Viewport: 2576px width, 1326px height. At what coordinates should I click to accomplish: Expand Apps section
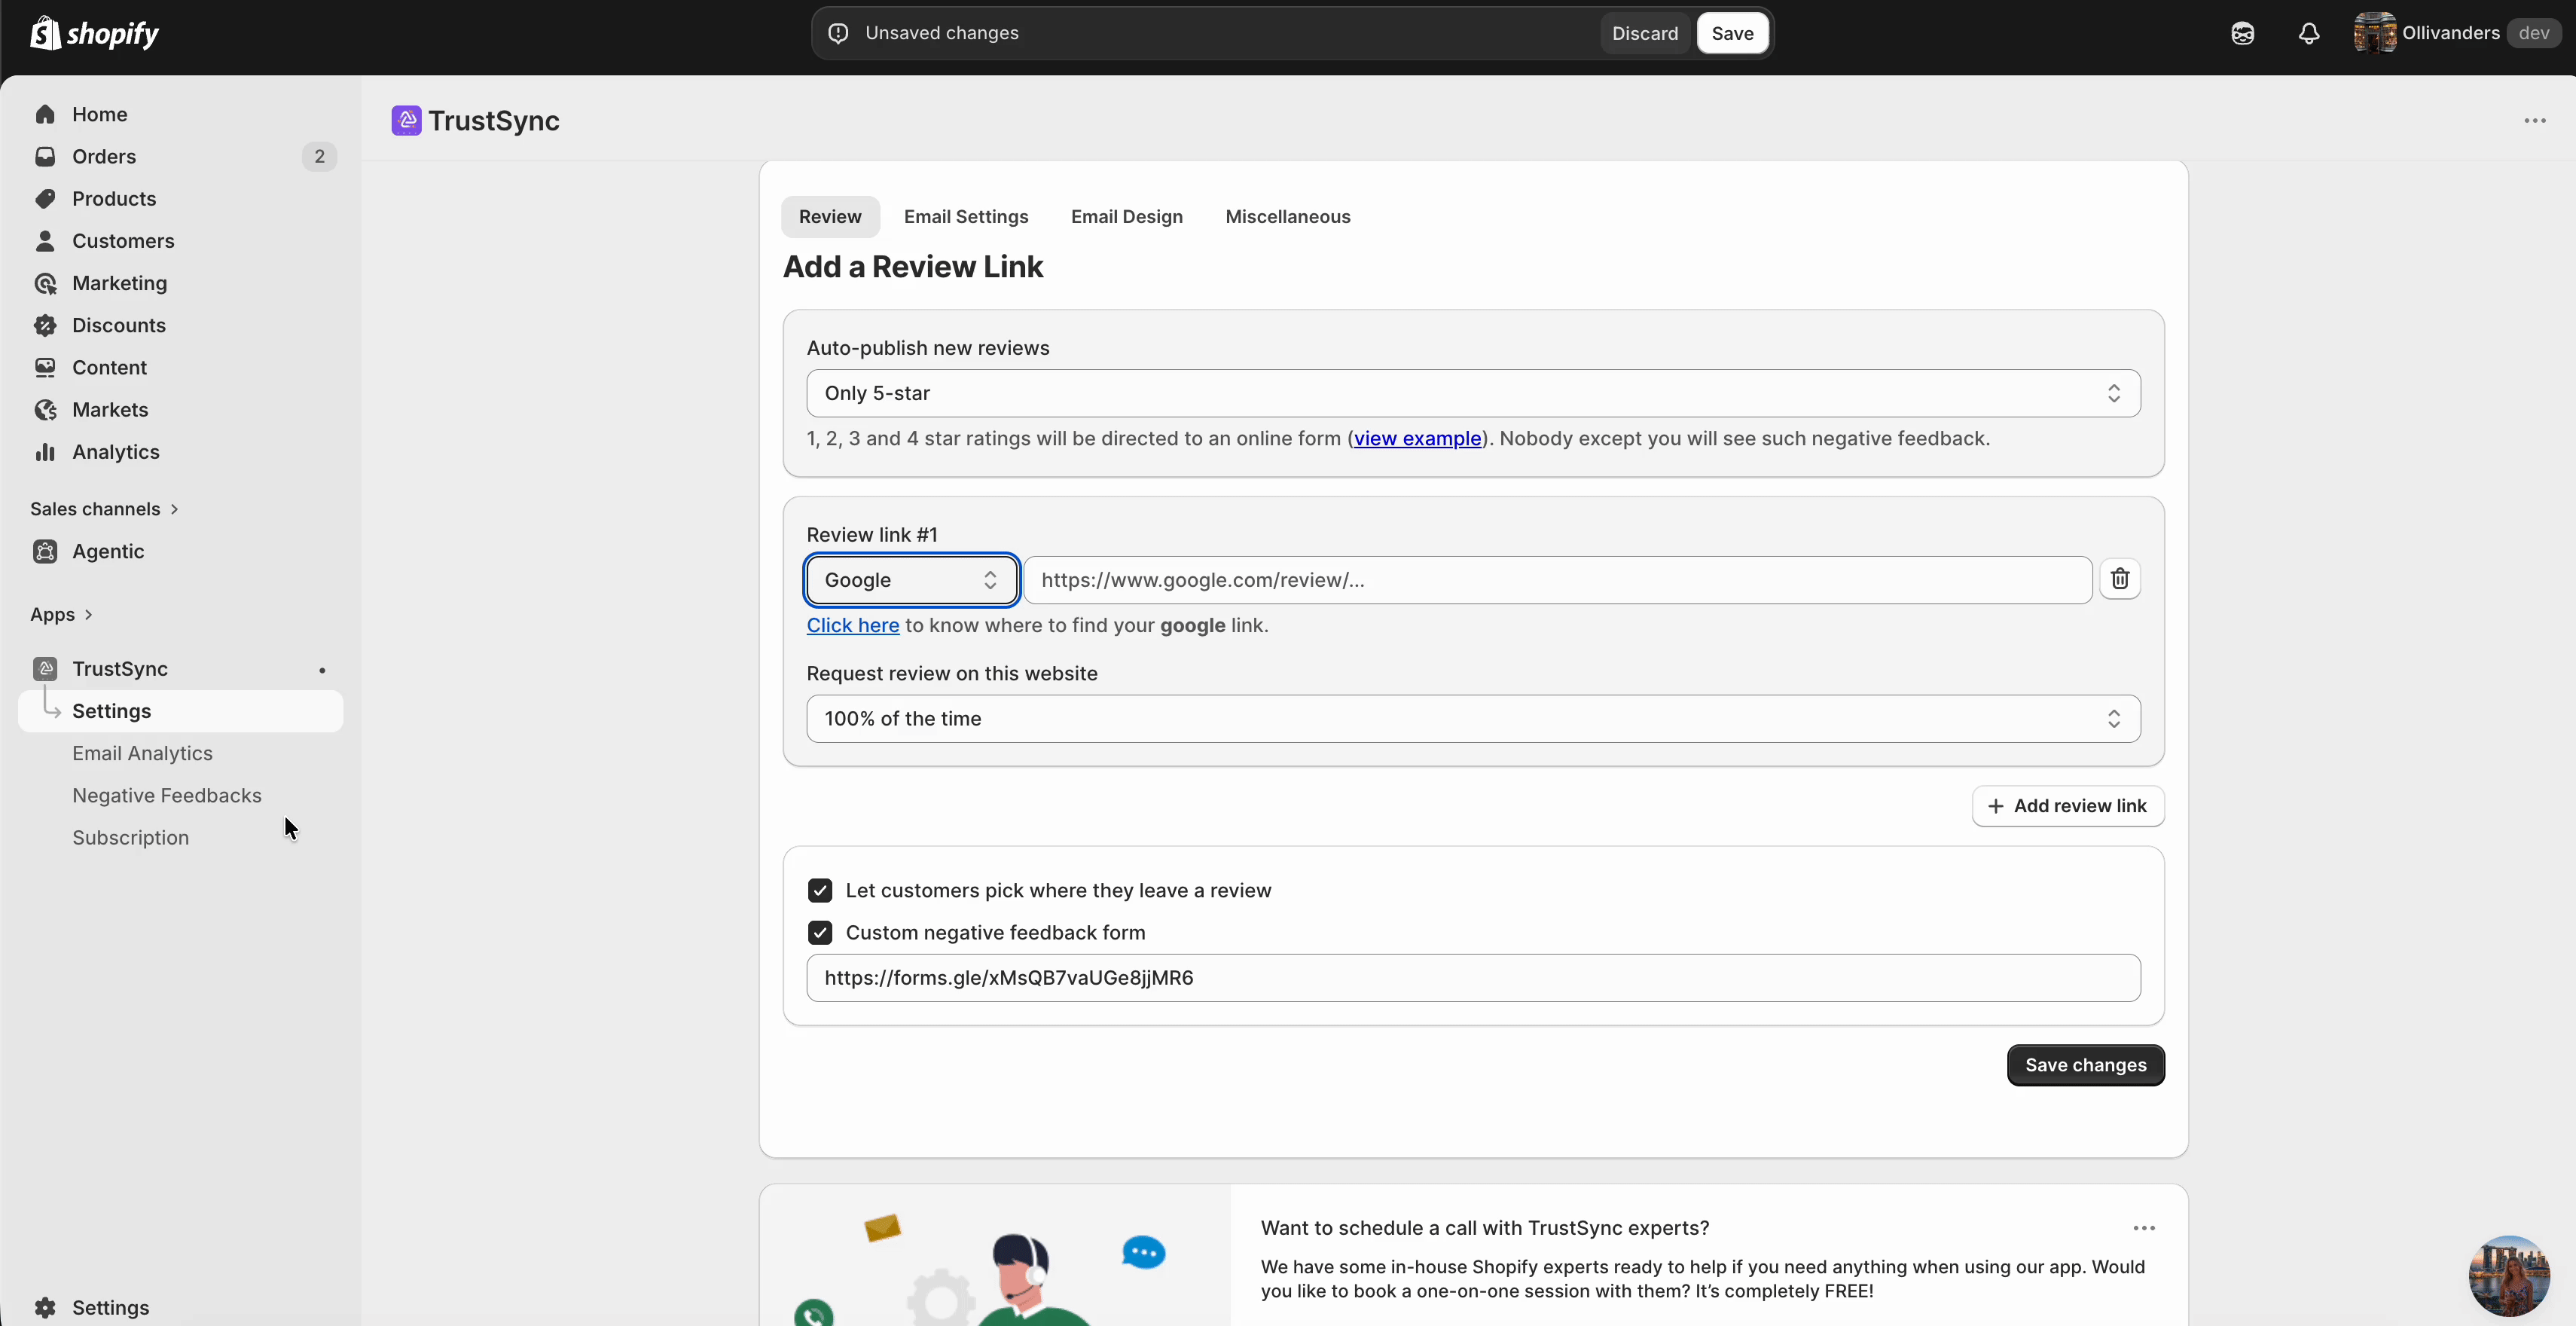tap(61, 614)
